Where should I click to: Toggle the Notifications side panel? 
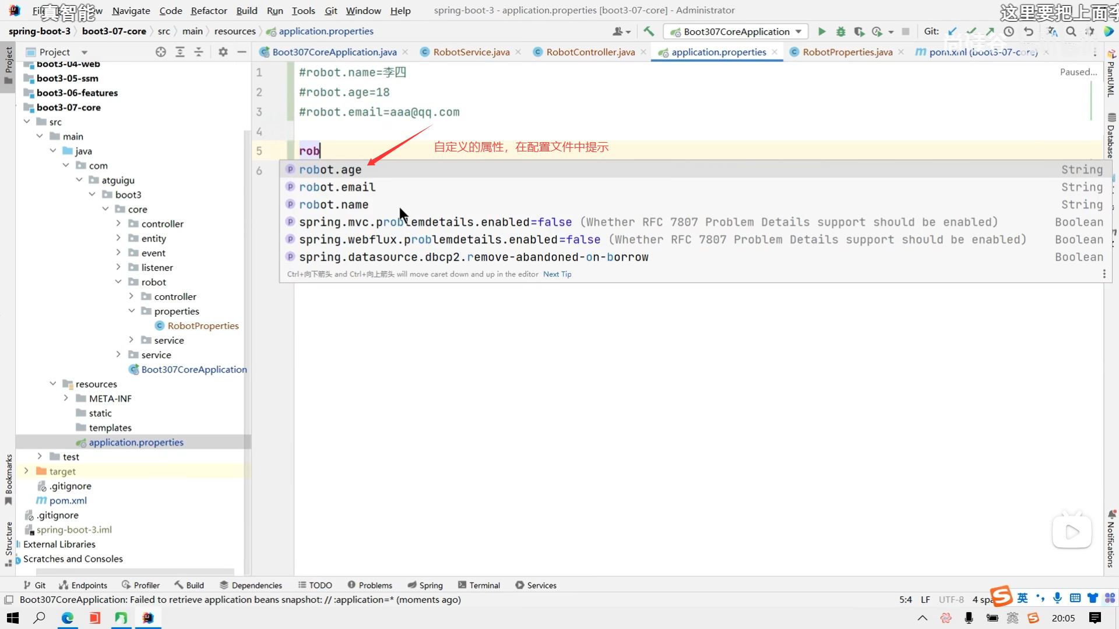click(x=1111, y=539)
